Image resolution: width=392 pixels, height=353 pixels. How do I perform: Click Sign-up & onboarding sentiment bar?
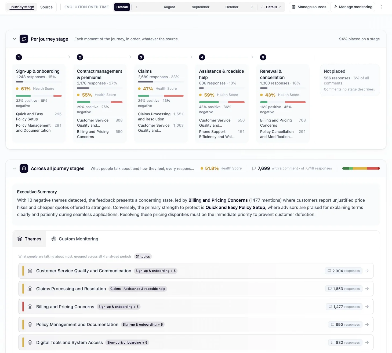[39, 96]
